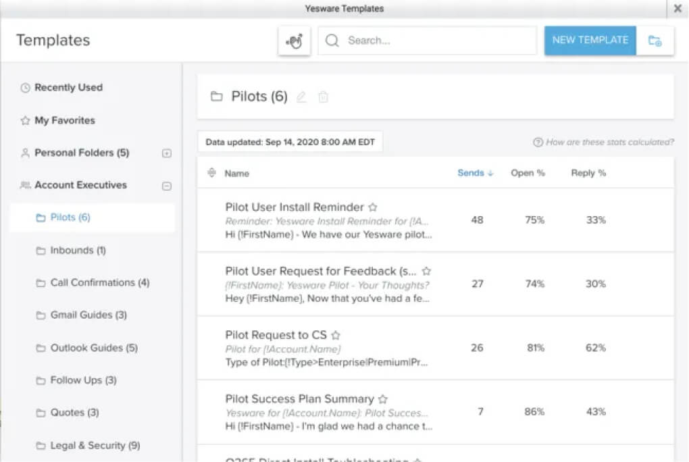The height and width of the screenshot is (462, 689).
Task: Click the question mark help icon
Action: [538, 142]
